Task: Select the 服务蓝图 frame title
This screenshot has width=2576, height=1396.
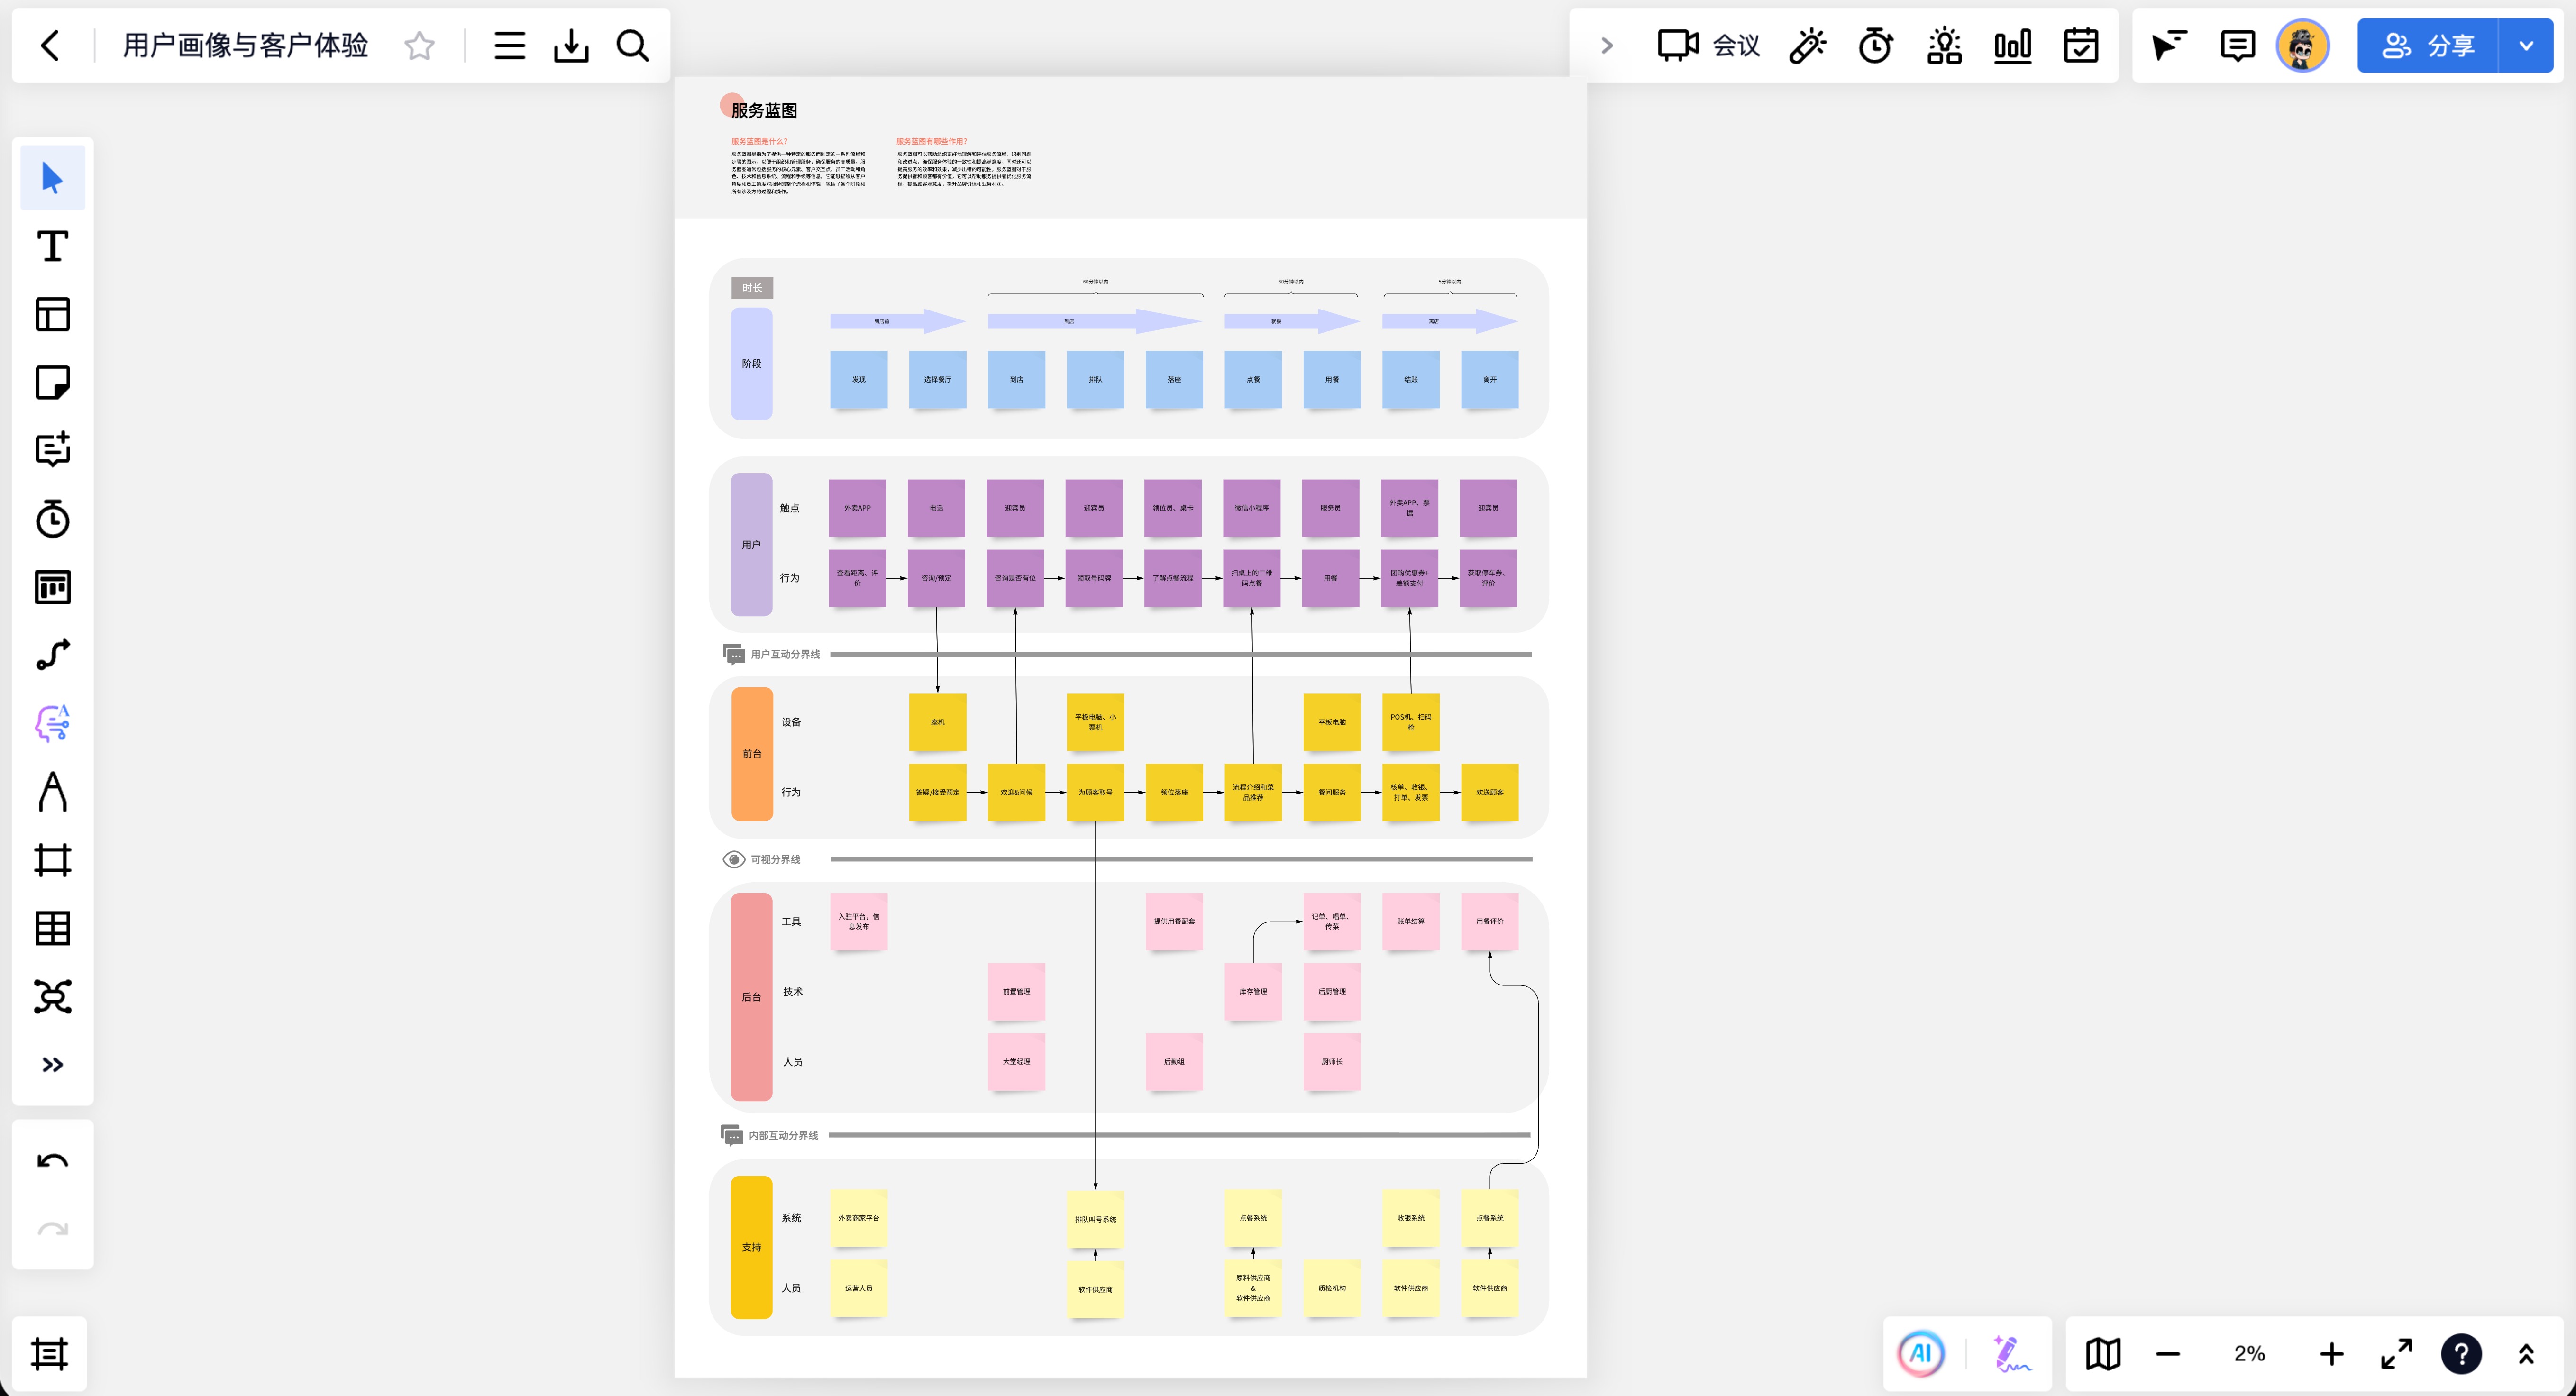Action: tap(764, 110)
